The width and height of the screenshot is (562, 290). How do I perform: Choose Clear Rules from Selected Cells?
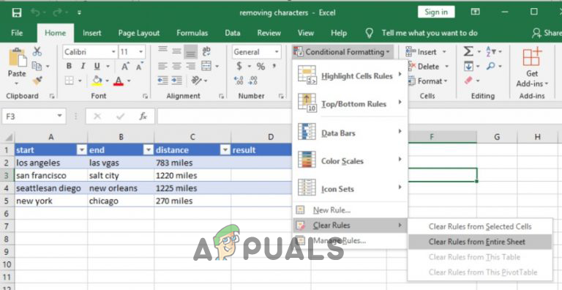coord(480,226)
